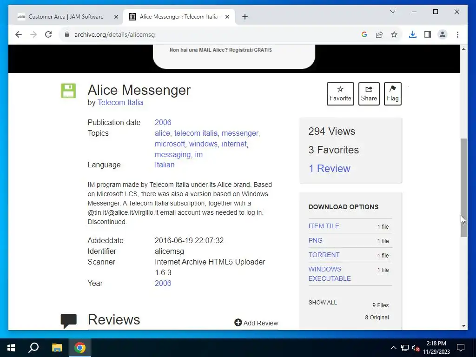This screenshot has width=476, height=357.
Task: Go back to the previous page
Action: (x=19, y=34)
